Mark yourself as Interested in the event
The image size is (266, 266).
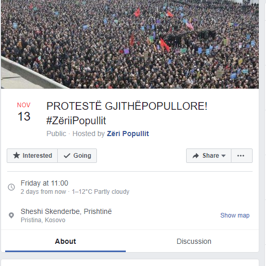pyautogui.click(x=32, y=156)
